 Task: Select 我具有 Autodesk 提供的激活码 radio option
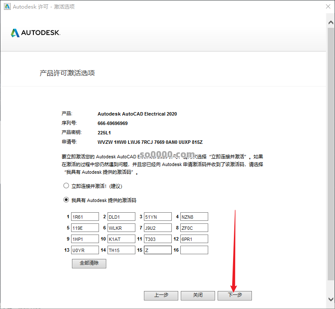(x=66, y=200)
